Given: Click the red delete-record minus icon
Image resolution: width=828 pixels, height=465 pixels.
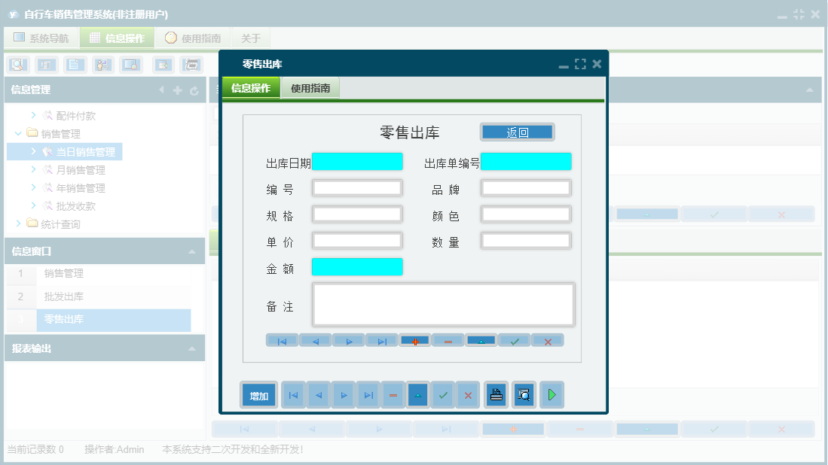Looking at the screenshot, I should click(x=393, y=394).
